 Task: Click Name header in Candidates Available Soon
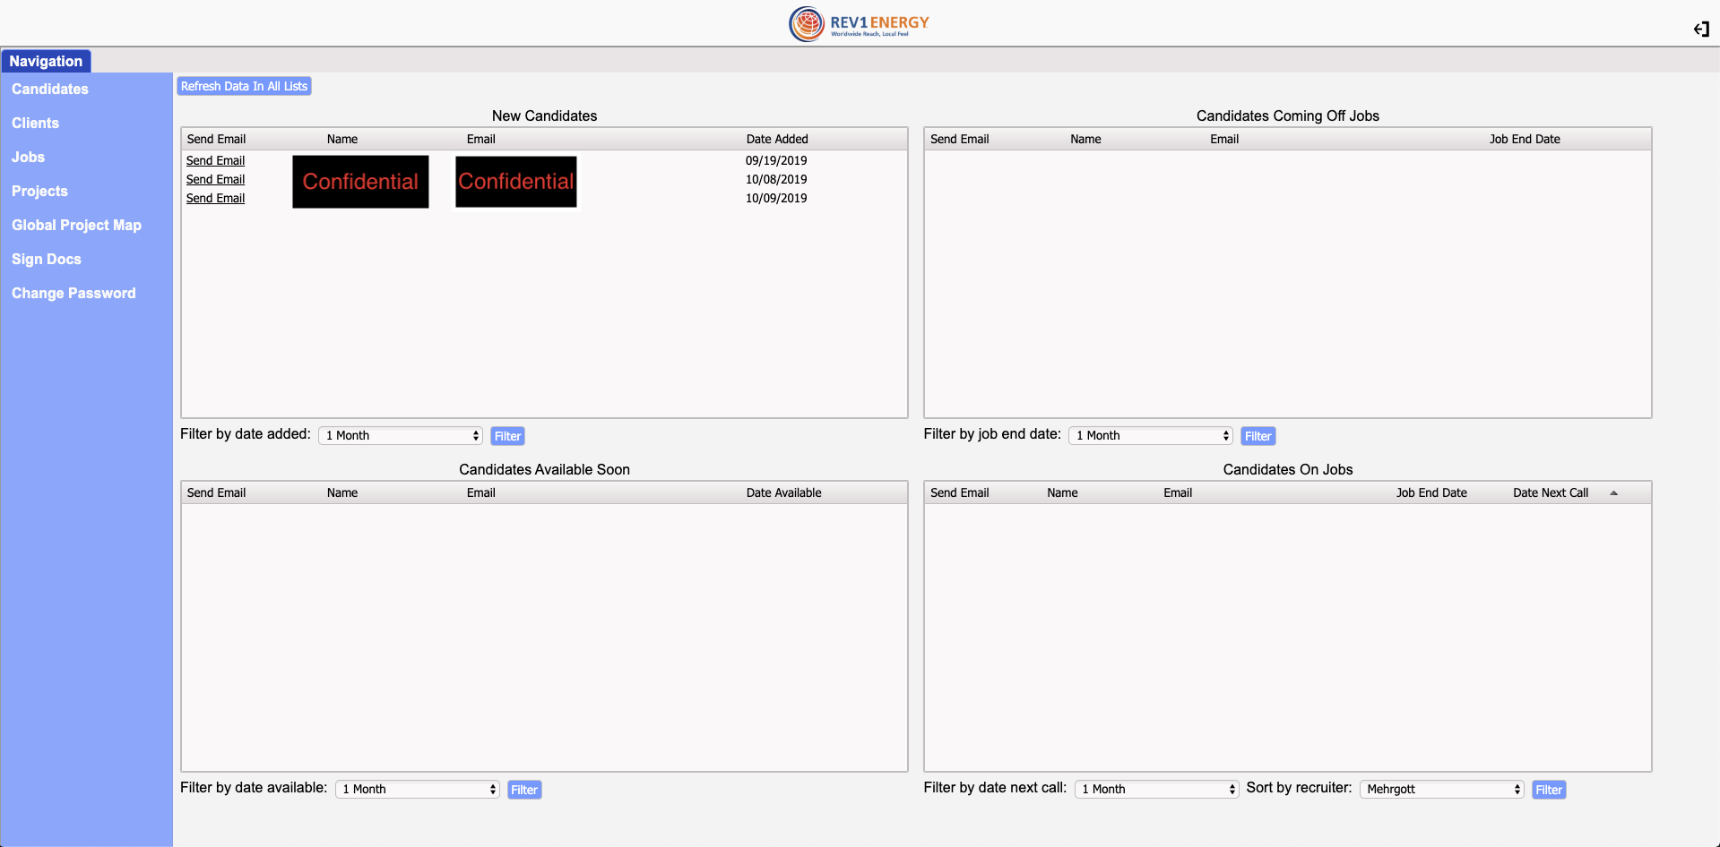[342, 492]
